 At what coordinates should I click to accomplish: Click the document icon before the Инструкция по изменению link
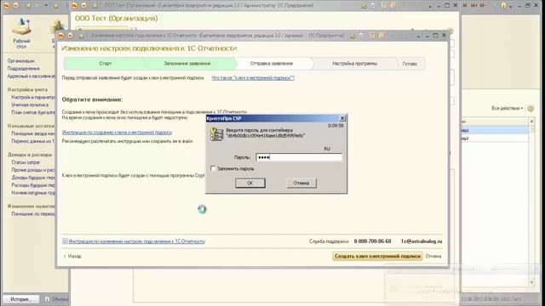coord(65,241)
